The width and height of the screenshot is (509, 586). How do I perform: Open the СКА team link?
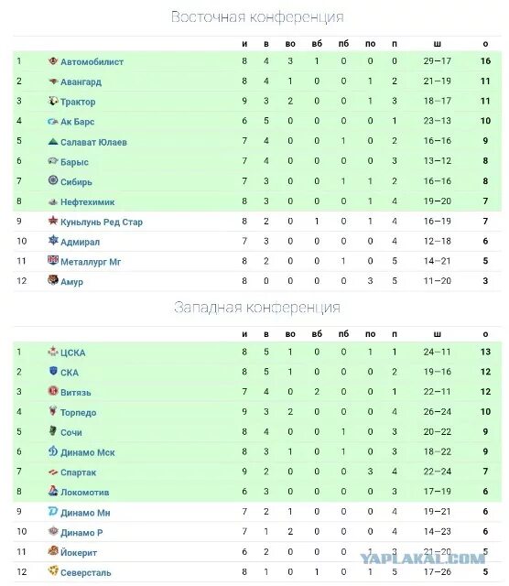tap(70, 373)
